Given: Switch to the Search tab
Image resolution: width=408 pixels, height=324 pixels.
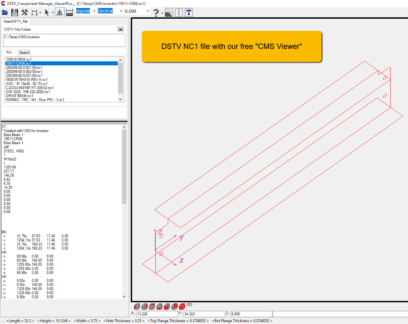Looking at the screenshot, I should [24, 52].
